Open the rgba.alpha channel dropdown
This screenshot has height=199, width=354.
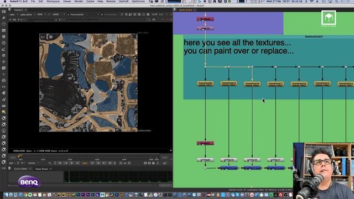[x=28, y=14]
